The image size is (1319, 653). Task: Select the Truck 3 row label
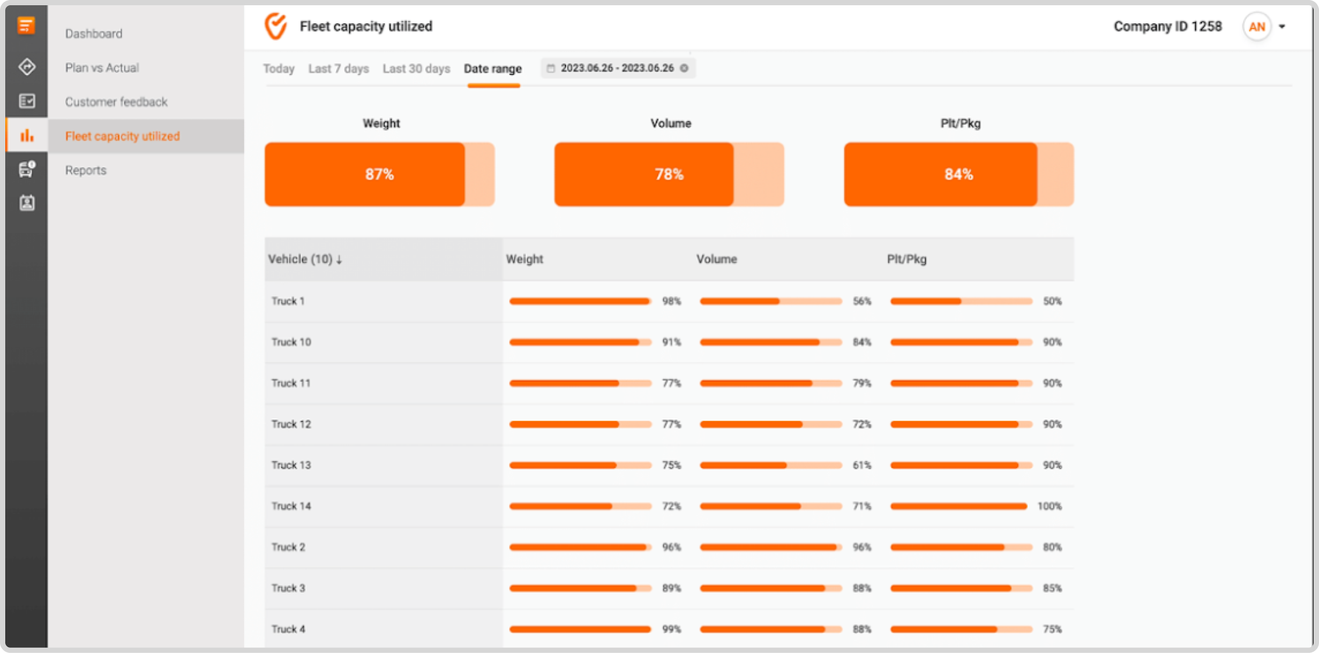point(288,588)
